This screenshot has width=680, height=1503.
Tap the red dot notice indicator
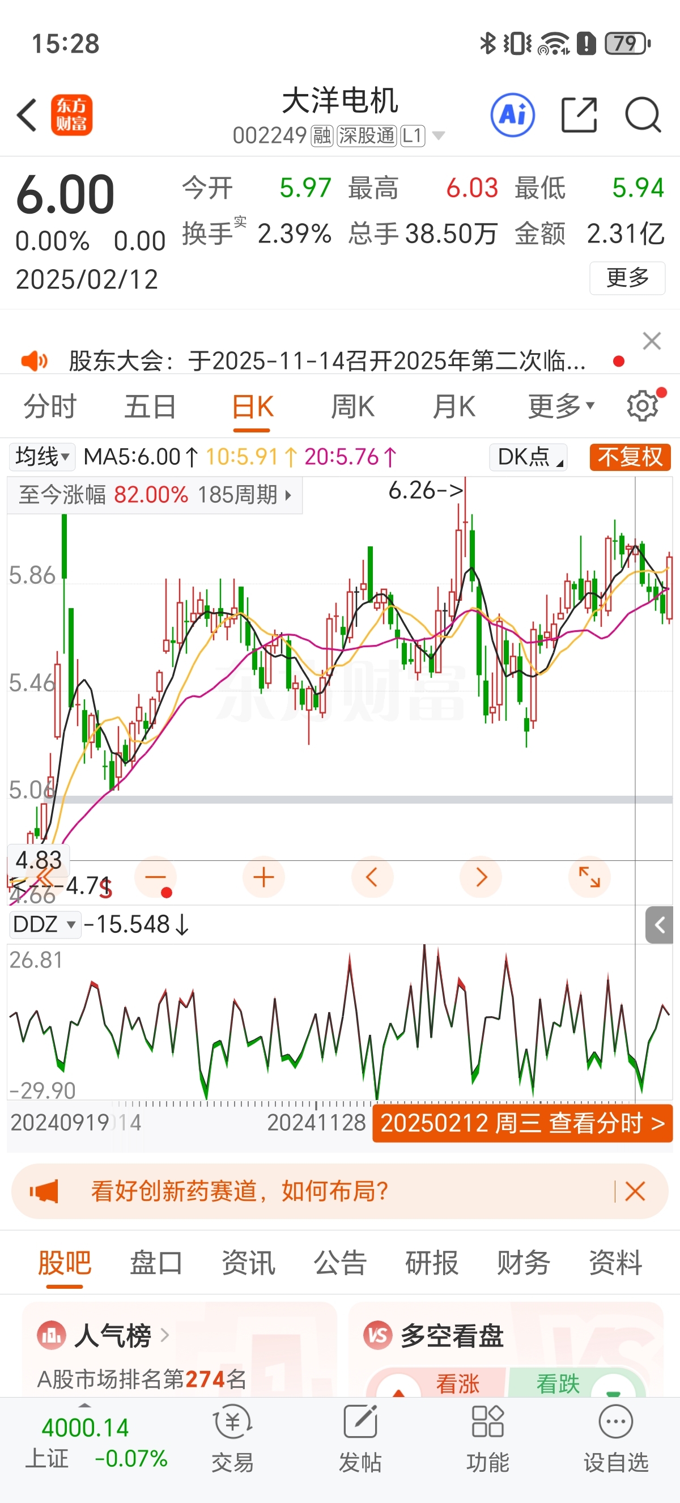pyautogui.click(x=619, y=362)
